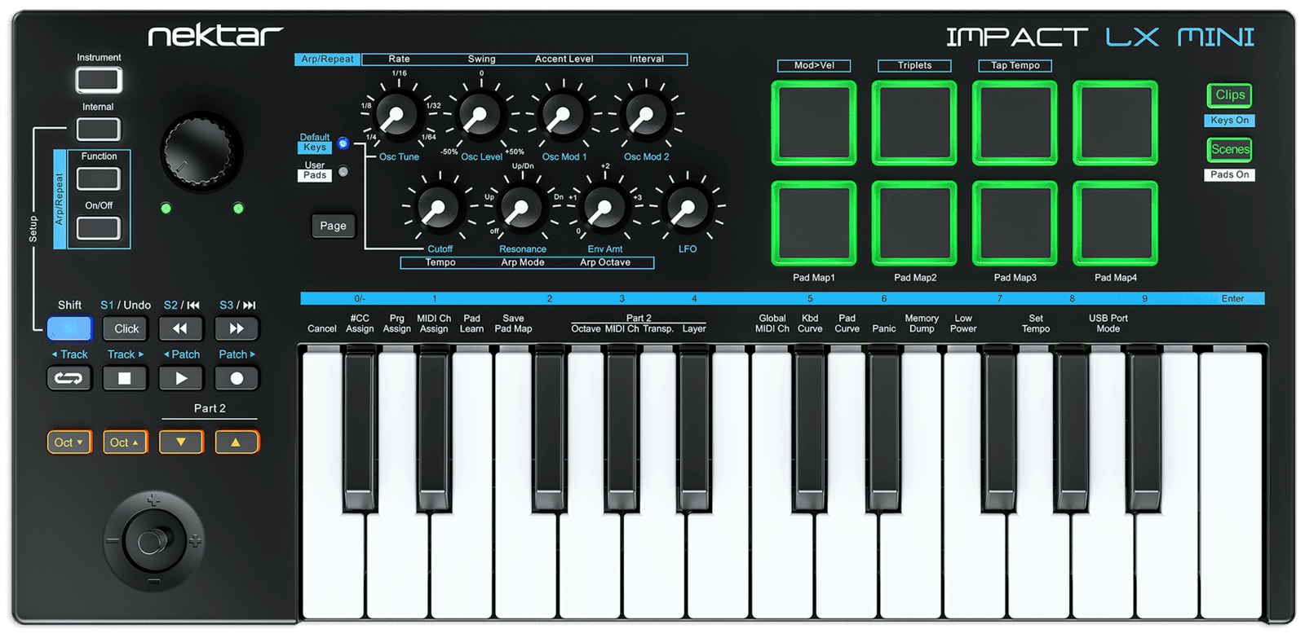Toggle the Click metronome button

click(126, 328)
